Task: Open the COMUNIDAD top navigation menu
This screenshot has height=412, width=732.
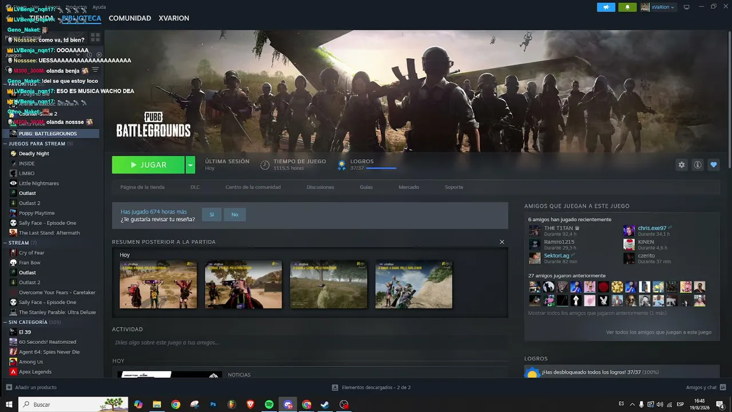Action: 130,18
